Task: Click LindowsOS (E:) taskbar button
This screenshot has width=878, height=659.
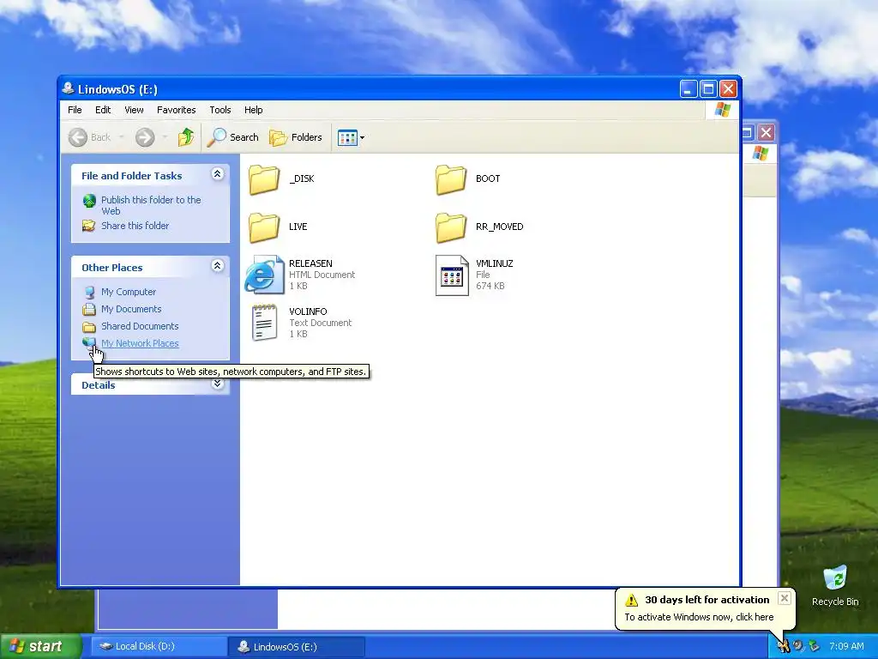Action: [296, 647]
